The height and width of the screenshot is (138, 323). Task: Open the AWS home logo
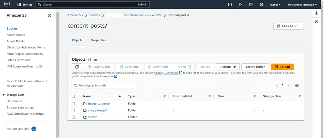(x=7, y=4)
